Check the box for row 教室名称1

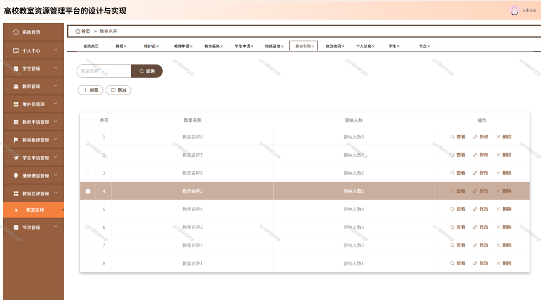[88, 264]
